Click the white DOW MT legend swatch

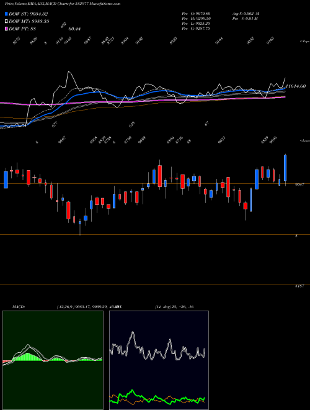pyautogui.click(x=7, y=22)
